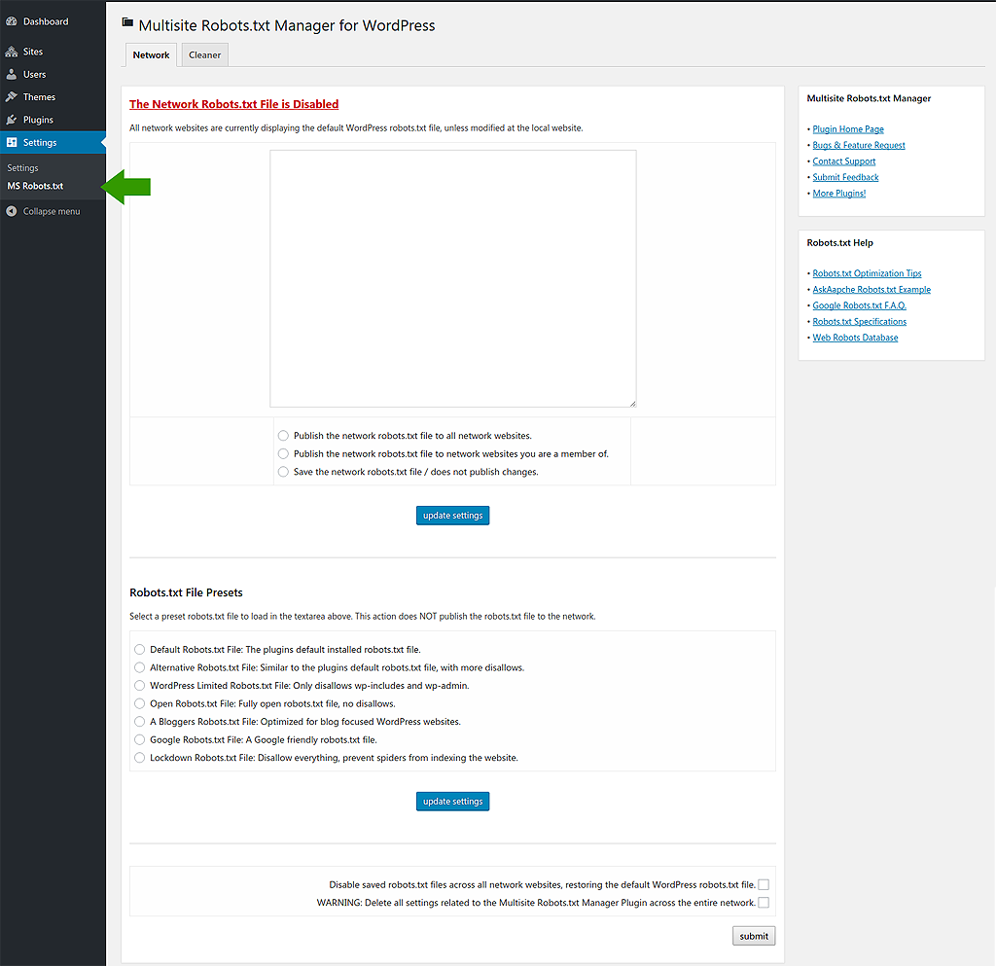Screen dimensions: 996x966
Task: Click the Plugins plug icon
Action: pos(12,120)
